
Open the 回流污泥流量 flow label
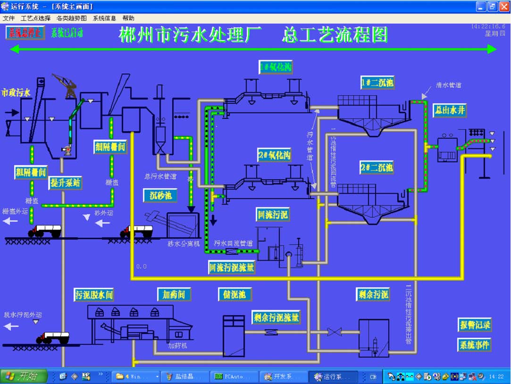point(232,267)
